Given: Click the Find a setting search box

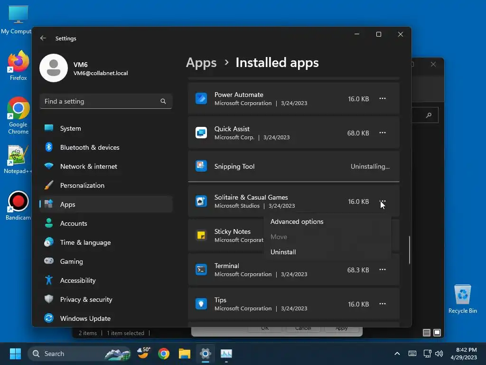Looking at the screenshot, I should point(106,101).
